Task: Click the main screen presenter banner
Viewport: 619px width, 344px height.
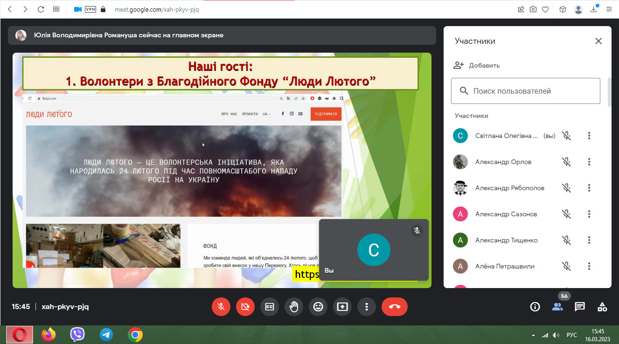Action: [x=222, y=35]
